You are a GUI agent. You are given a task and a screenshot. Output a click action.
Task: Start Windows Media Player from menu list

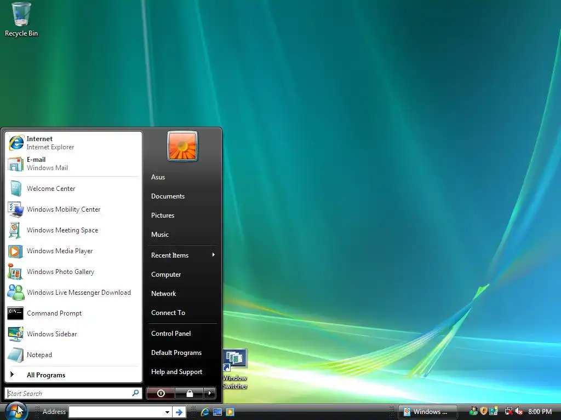pos(73,250)
